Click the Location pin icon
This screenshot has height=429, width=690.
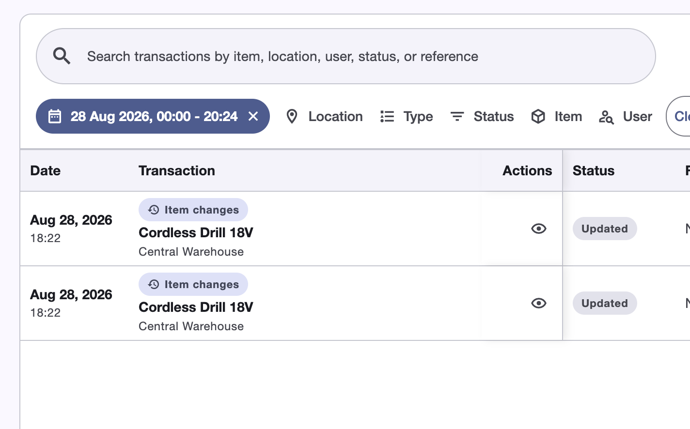[x=292, y=117]
